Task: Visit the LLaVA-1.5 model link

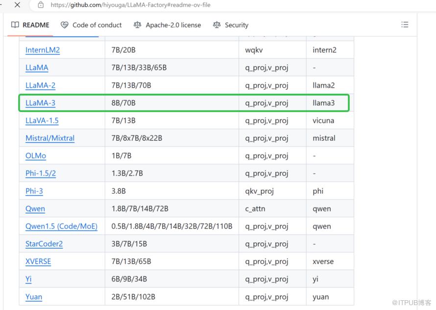Action: 42,121
